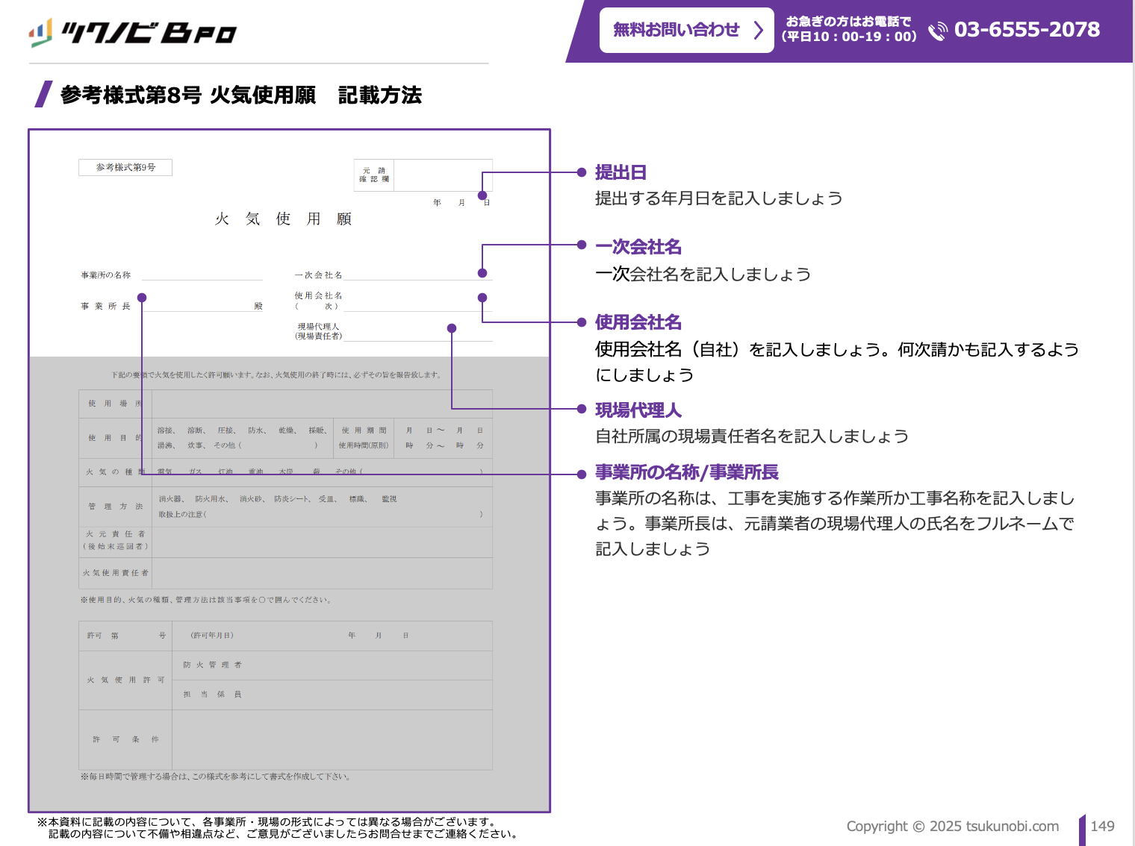Click the ツクノビ BPO logo text

[149, 33]
